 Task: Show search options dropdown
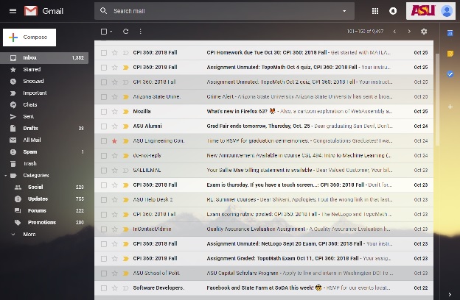(x=344, y=11)
